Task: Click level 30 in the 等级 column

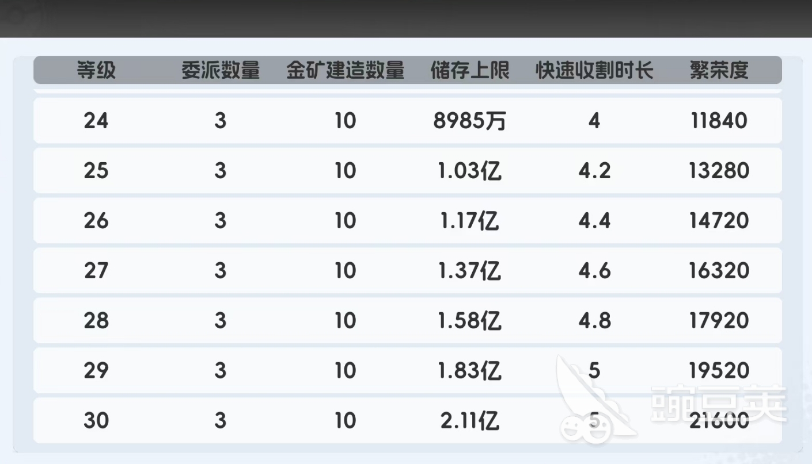Action: 96,421
